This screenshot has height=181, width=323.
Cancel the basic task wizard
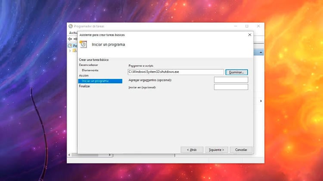[x=241, y=150]
